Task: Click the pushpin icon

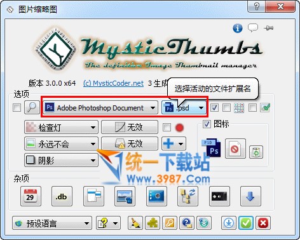Action: pos(268,28)
